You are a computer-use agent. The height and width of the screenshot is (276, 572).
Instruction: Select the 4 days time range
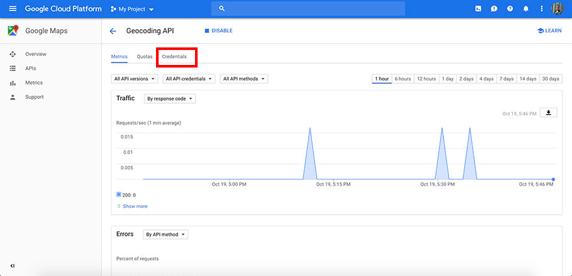(486, 79)
